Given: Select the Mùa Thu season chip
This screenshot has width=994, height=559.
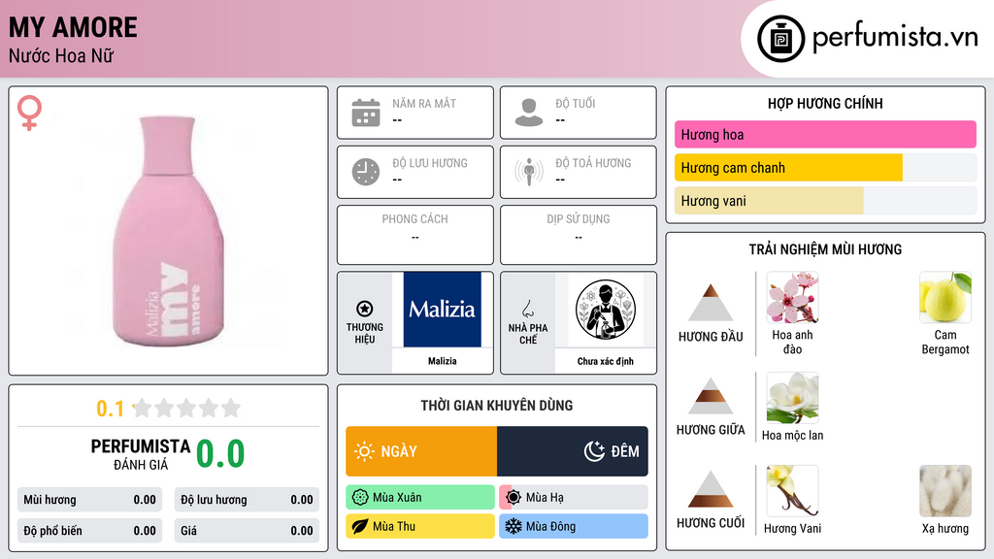Looking at the screenshot, I should [420, 526].
